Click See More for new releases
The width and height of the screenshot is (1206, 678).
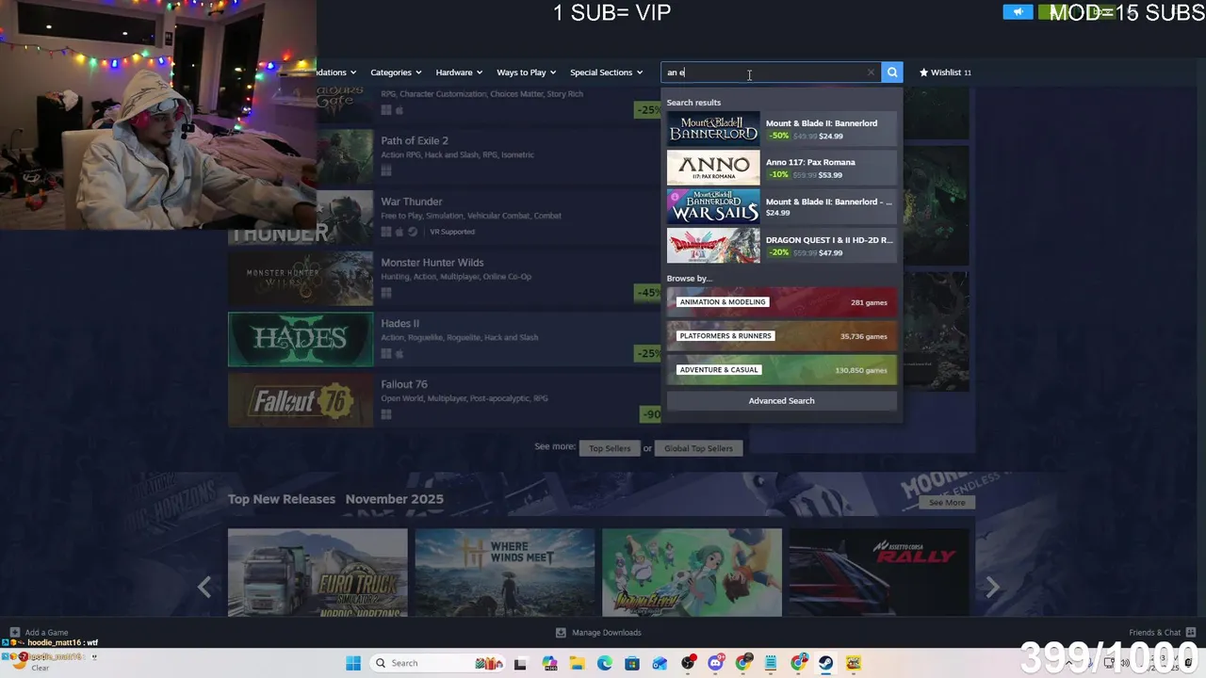coord(947,503)
